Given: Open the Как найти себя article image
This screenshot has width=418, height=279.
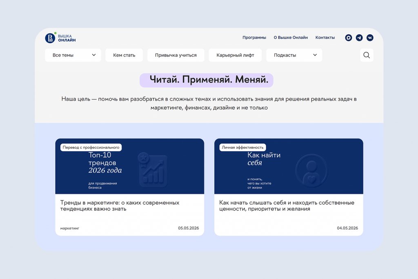Looking at the screenshot, I should [x=289, y=166].
